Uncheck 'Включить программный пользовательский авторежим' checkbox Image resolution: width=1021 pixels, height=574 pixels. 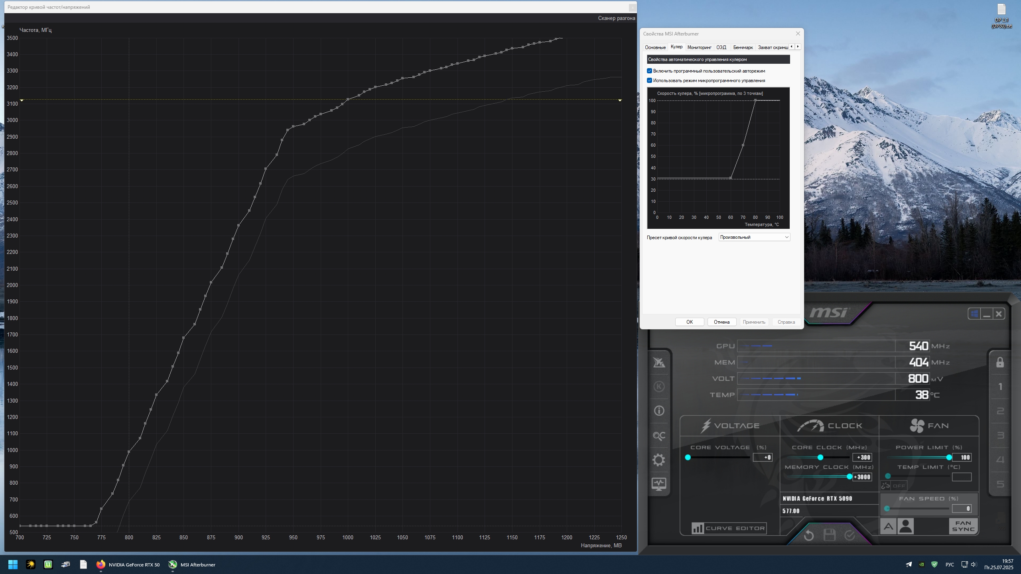[x=649, y=71]
